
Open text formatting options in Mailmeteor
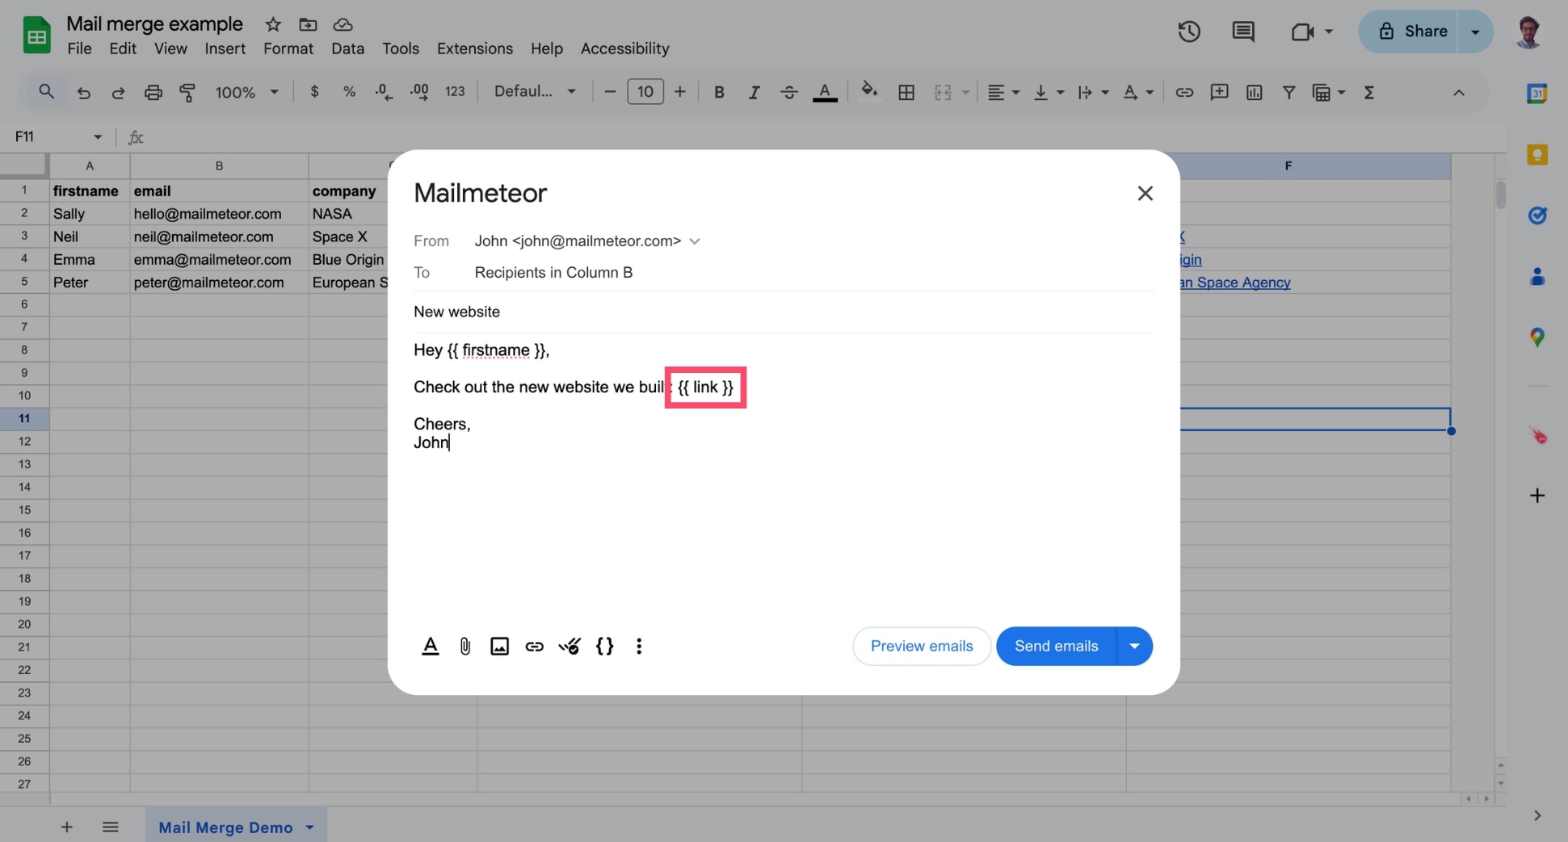[x=430, y=646]
